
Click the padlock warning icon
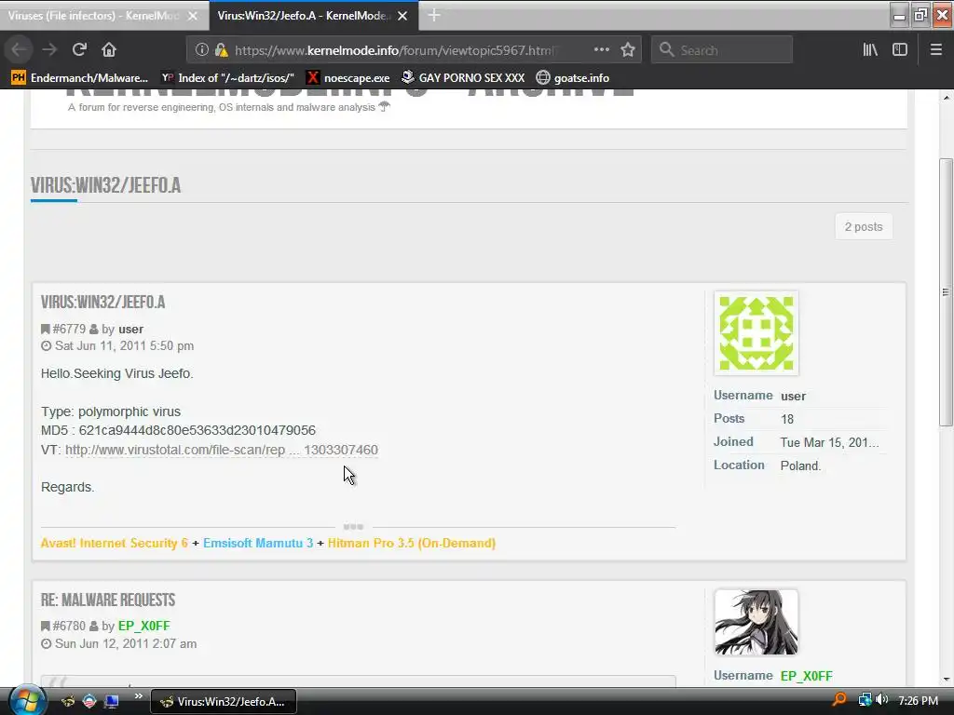click(222, 50)
